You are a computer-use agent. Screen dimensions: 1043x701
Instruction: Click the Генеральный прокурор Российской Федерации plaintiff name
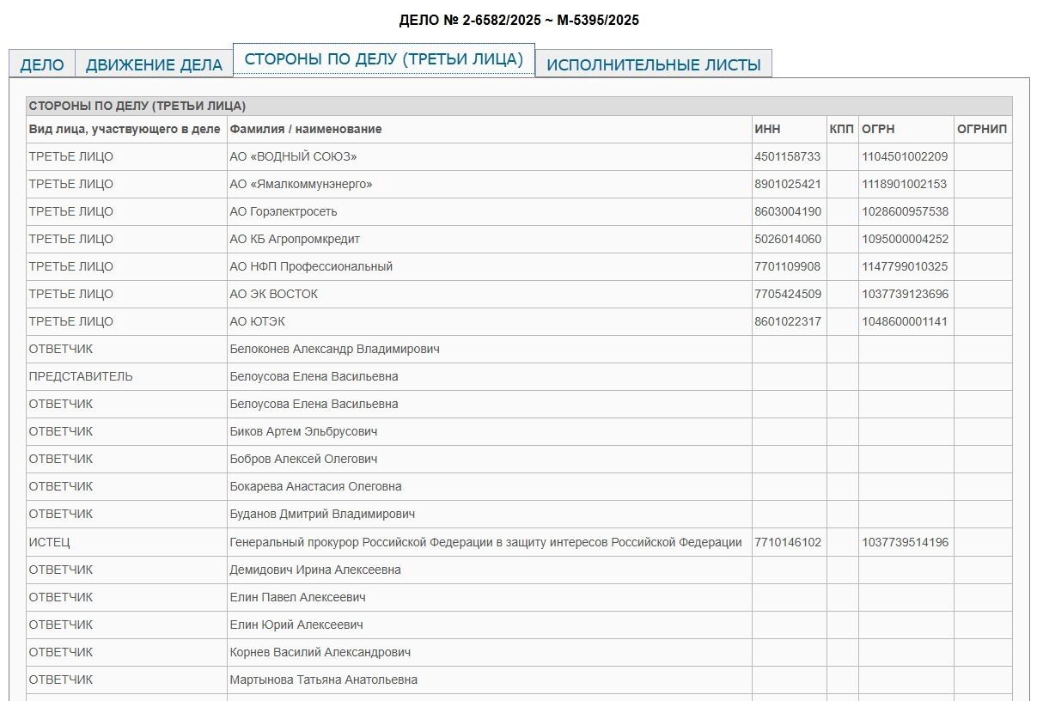pyautogui.click(x=485, y=542)
